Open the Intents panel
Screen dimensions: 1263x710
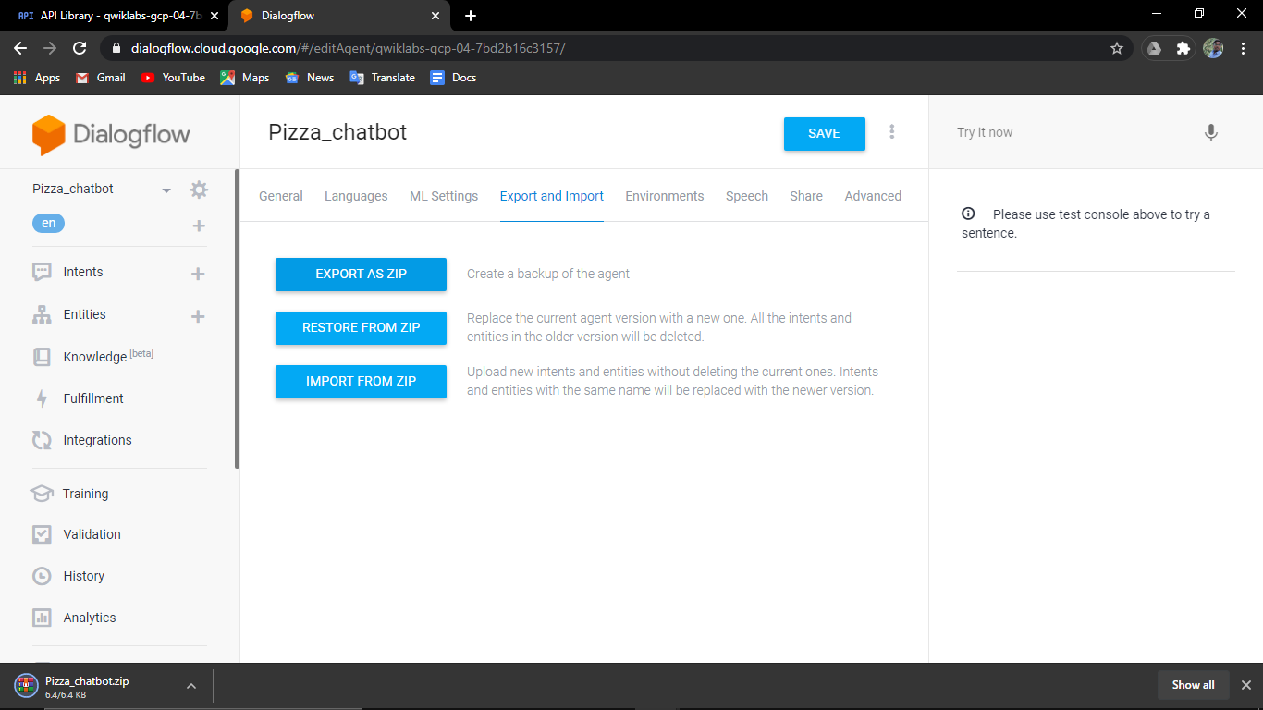point(82,272)
